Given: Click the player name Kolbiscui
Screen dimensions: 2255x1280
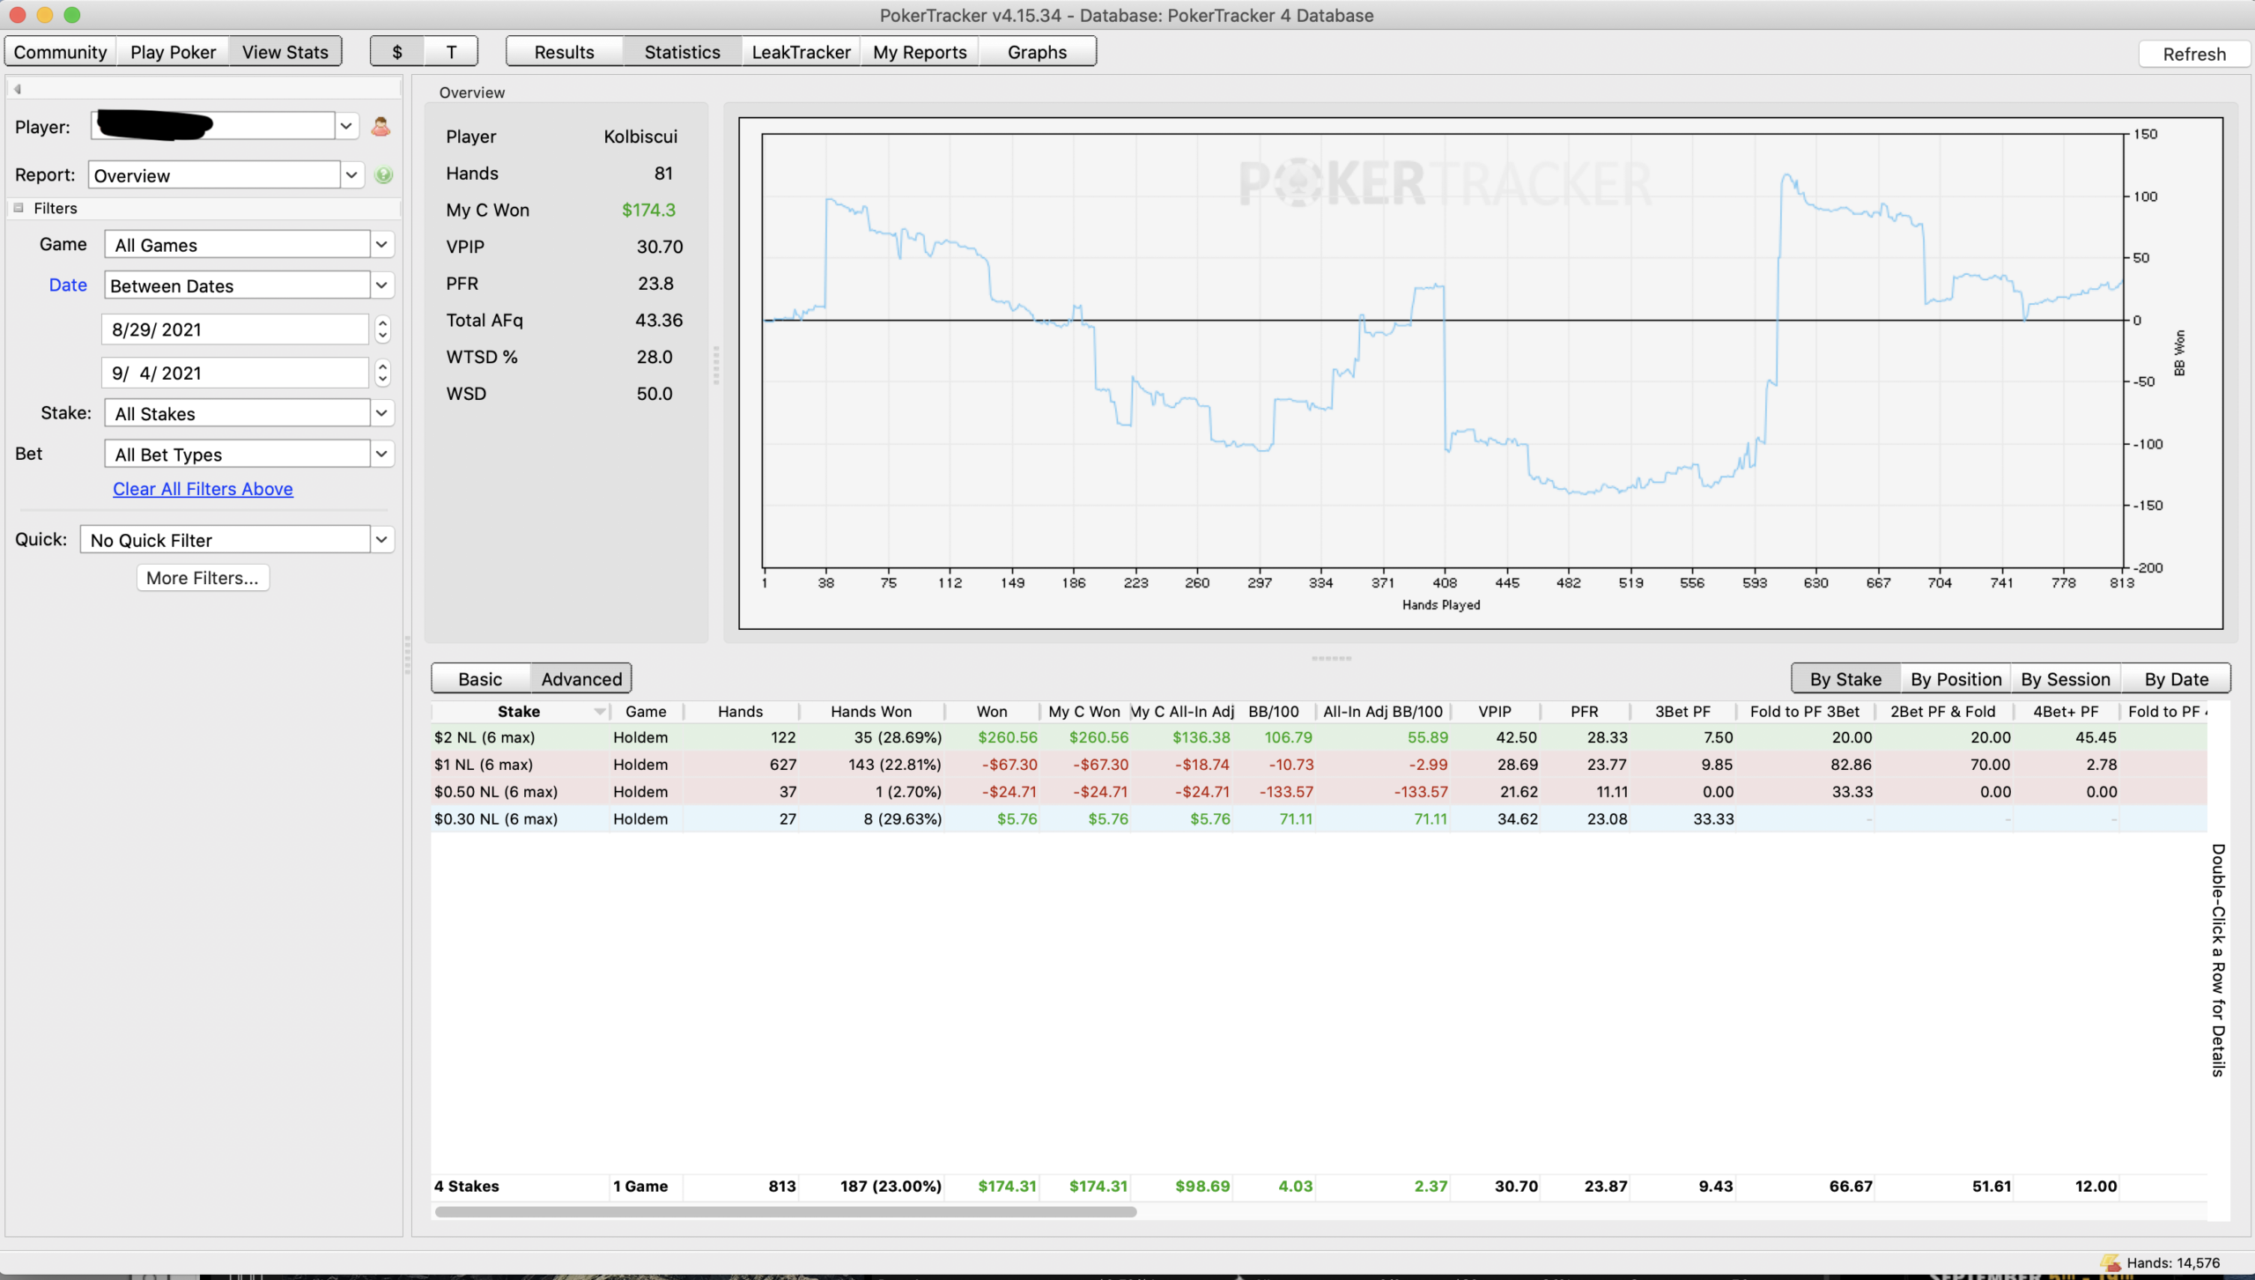Looking at the screenshot, I should [640, 137].
